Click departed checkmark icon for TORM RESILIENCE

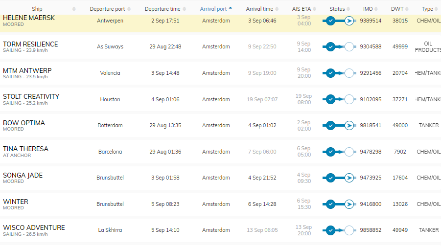pos(330,47)
